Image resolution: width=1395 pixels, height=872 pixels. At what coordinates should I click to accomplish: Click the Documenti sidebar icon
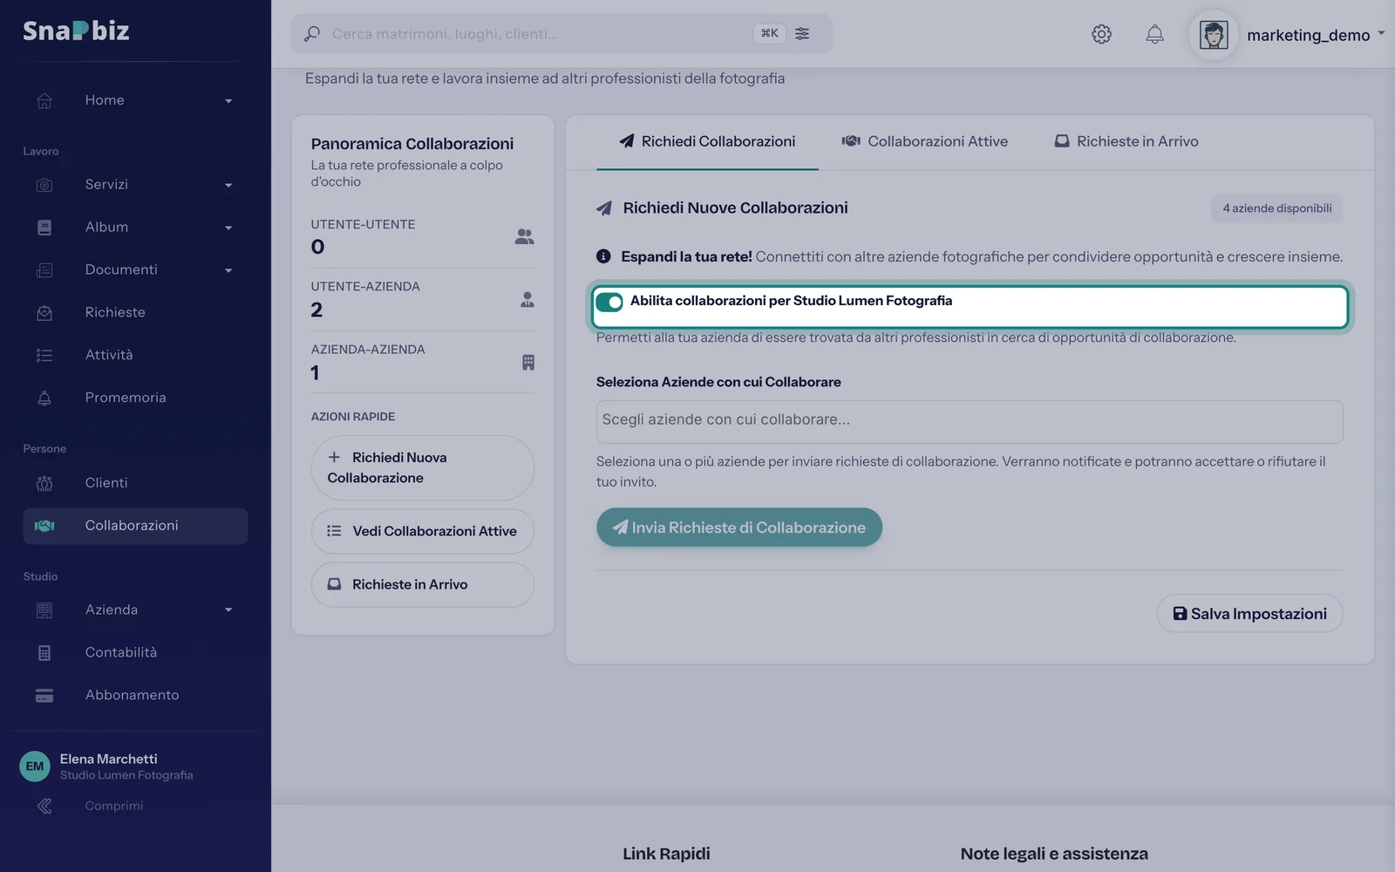pos(44,270)
